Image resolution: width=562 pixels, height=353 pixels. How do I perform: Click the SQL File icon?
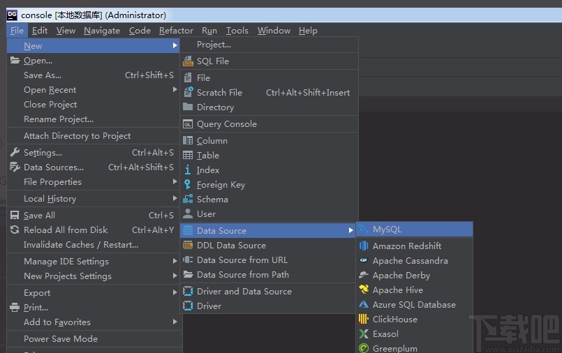point(188,61)
